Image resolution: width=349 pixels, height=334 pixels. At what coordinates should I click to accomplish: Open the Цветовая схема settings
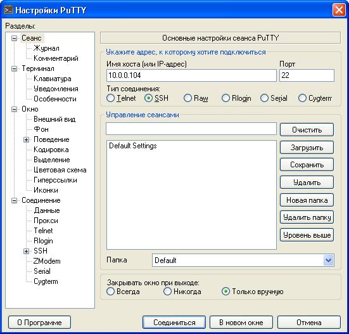[x=60, y=170]
